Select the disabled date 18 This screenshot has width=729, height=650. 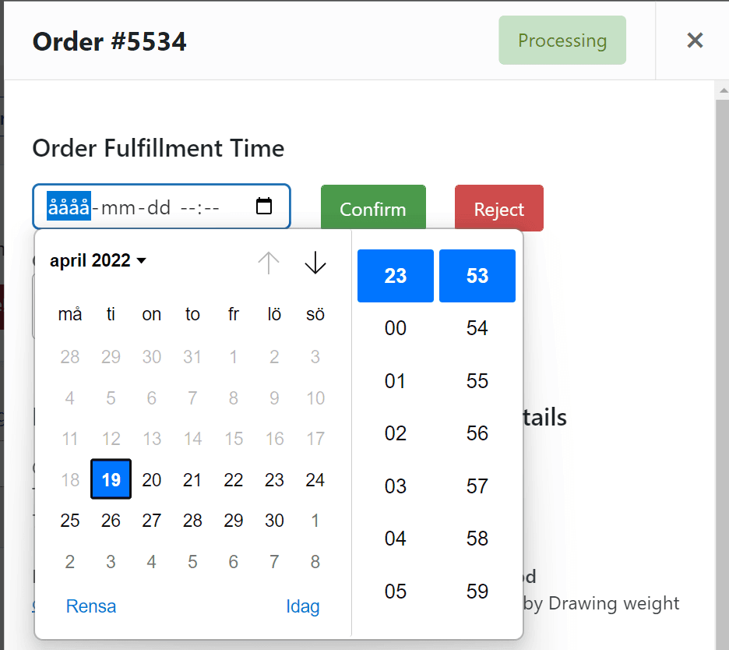coord(70,479)
